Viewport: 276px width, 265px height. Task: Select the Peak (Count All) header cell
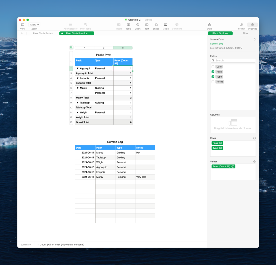tap(123, 62)
